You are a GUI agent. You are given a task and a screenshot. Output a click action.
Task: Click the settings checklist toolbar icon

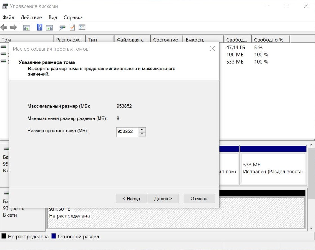pos(82,27)
